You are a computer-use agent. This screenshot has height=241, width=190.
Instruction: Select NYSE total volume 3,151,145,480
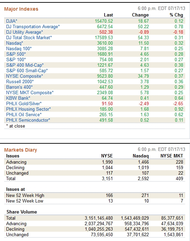[99, 218]
